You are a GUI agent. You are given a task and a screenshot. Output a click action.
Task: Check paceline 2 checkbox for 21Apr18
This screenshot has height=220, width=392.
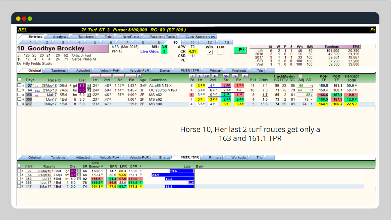point(19,90)
